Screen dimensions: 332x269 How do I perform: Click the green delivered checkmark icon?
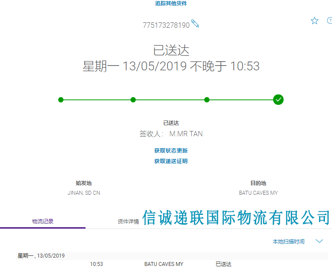[278, 100]
